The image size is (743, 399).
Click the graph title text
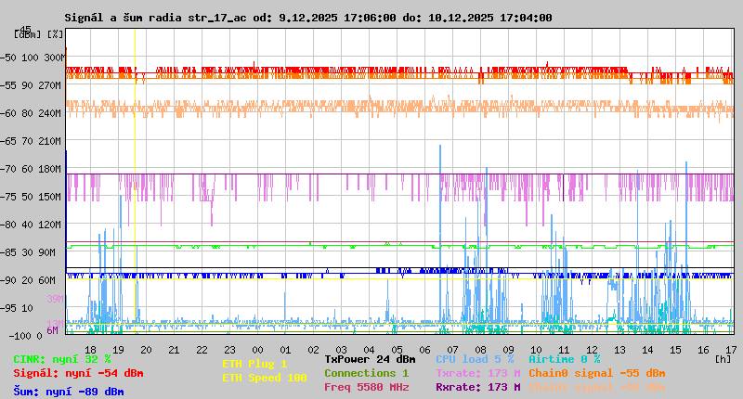coord(307,17)
